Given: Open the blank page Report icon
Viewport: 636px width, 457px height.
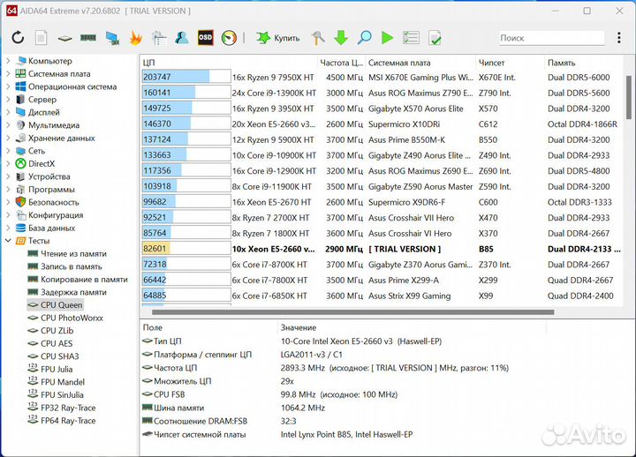Looking at the screenshot, I should pyautogui.click(x=42, y=38).
